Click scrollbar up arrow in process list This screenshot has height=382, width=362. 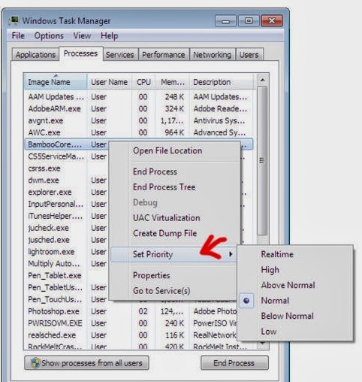(x=262, y=80)
